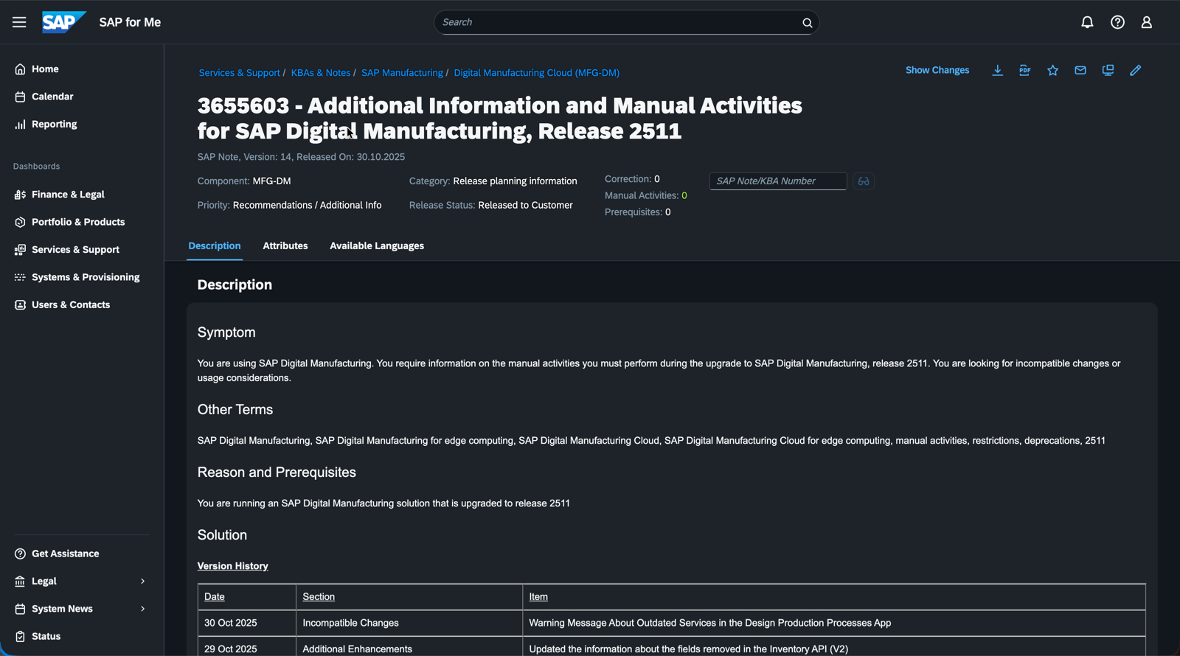Click the edit pencil icon
Screen dimensions: 1180x656
click(1136, 70)
